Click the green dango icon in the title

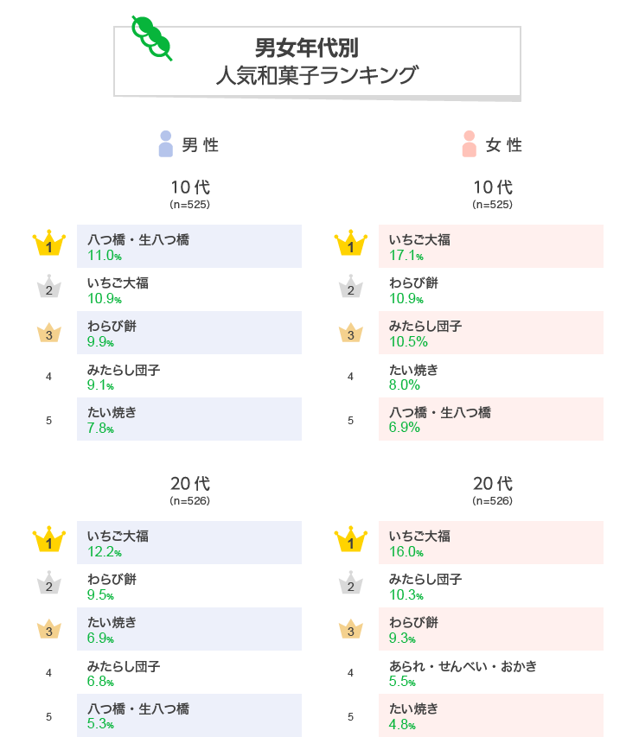coord(152,38)
